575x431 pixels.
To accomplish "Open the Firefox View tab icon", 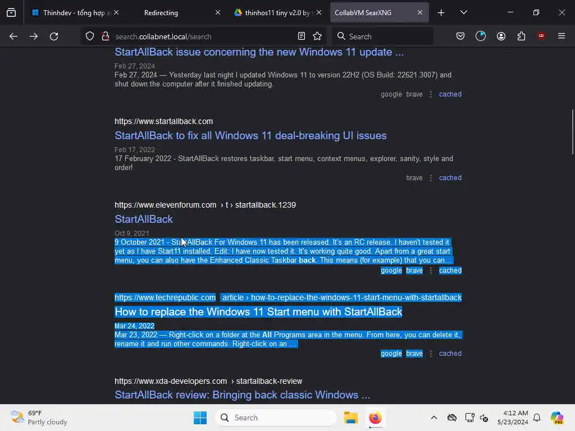I will 11,12.
